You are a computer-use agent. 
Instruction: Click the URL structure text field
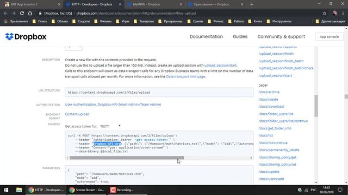tap(159, 92)
